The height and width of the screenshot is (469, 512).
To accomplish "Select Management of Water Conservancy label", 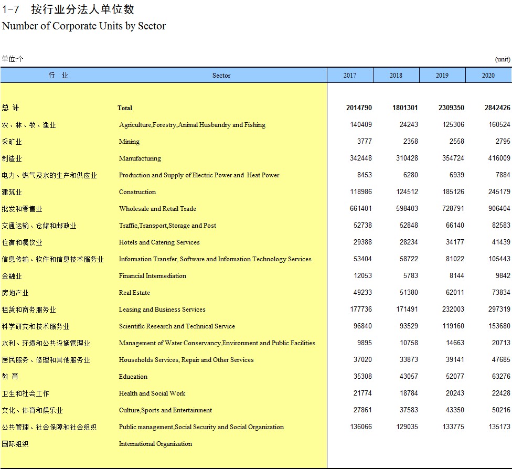I will (217, 343).
